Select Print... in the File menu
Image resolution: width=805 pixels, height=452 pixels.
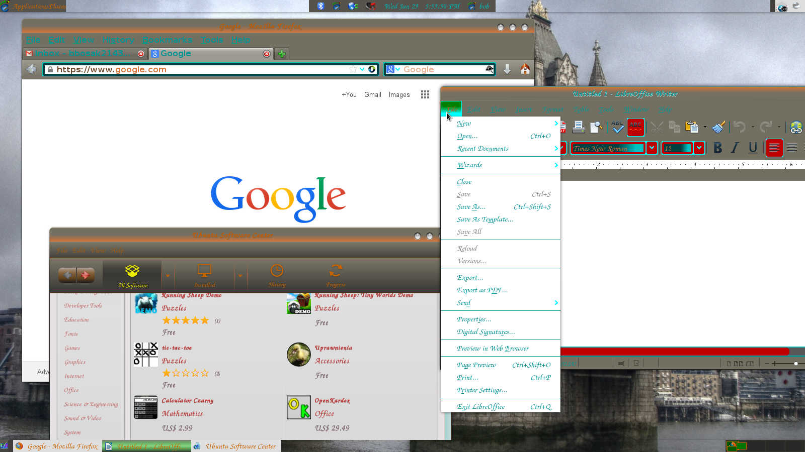pyautogui.click(x=501, y=377)
